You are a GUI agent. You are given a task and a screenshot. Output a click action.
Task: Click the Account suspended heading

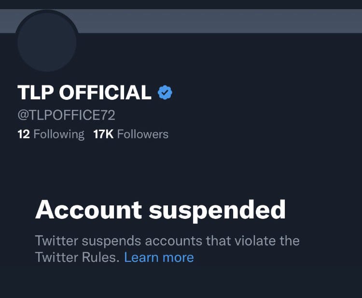(160, 210)
